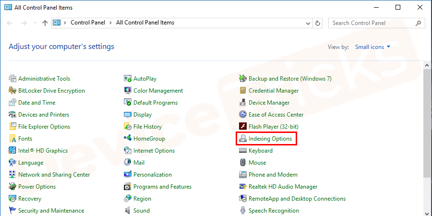Open Ease of Access Center link

coord(276,115)
